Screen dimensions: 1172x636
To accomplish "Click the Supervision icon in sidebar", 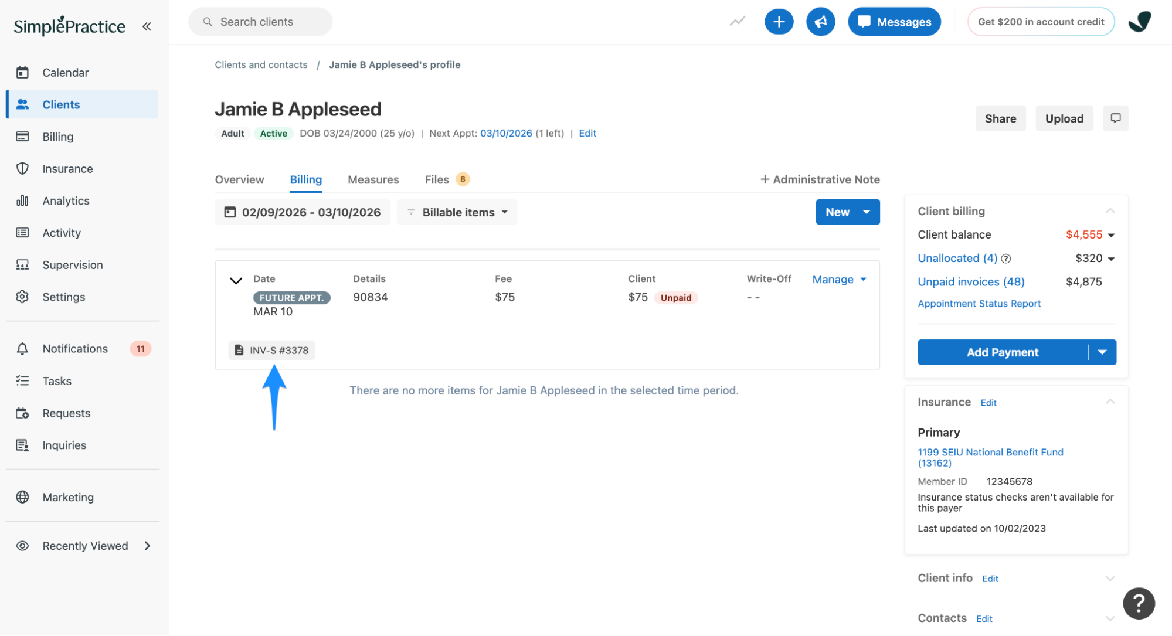I will (x=22, y=265).
